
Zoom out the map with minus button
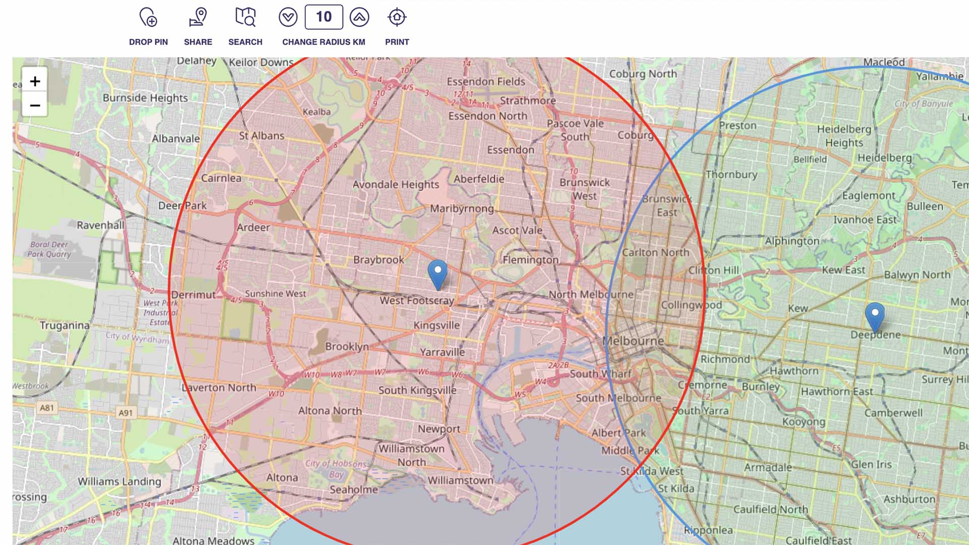point(35,105)
